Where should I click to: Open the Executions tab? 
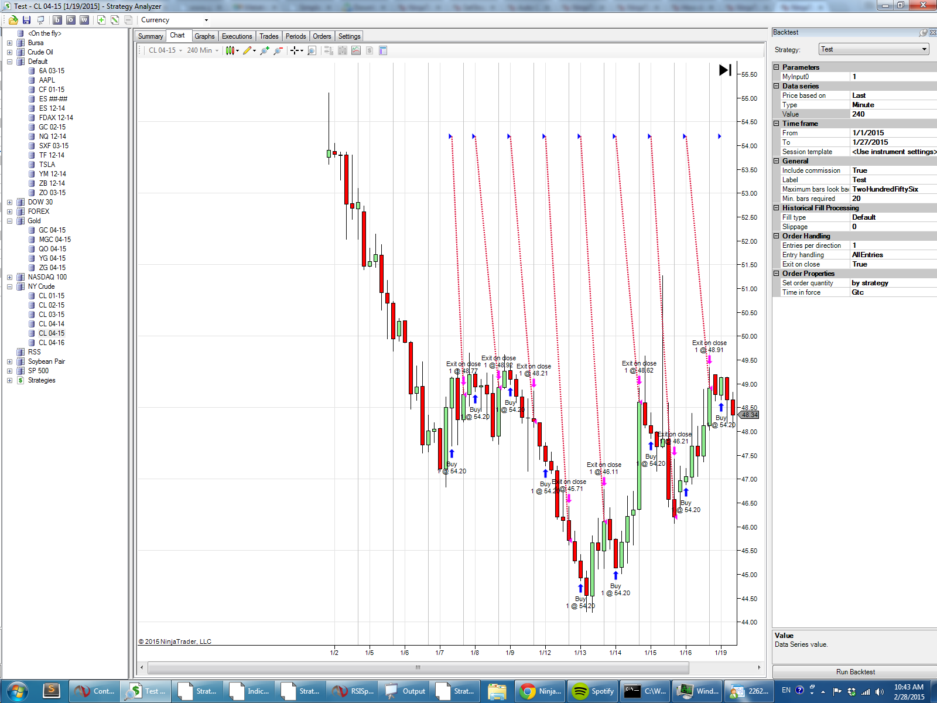tap(237, 36)
